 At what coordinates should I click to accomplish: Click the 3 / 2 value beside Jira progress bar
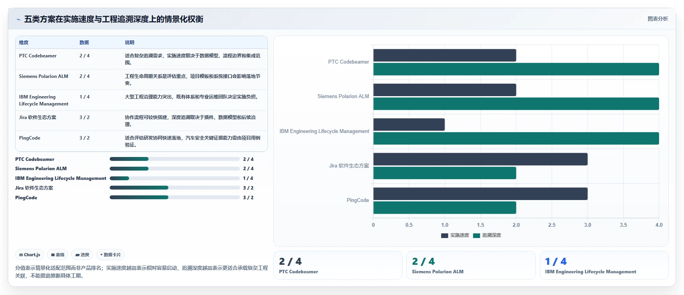[248, 188]
